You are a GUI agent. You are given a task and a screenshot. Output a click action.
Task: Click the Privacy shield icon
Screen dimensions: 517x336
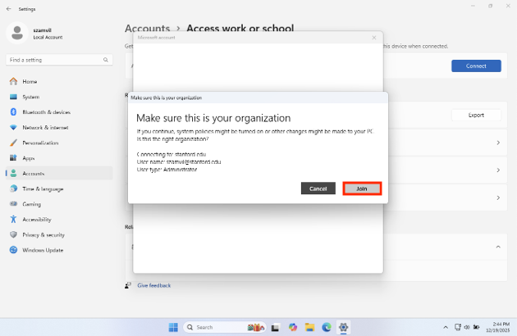(13, 234)
